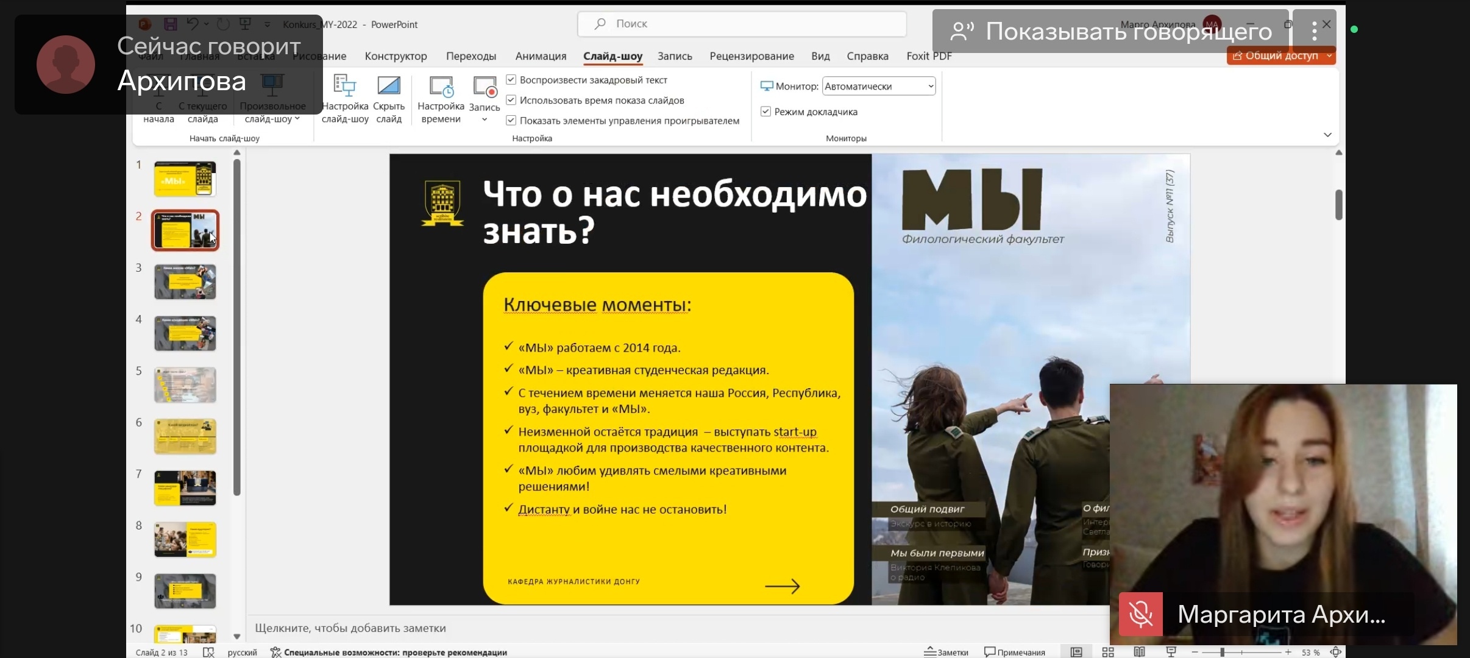The width and height of the screenshot is (1470, 658).
Task: Click the Ключевые моменты heading on slide
Action: (597, 305)
